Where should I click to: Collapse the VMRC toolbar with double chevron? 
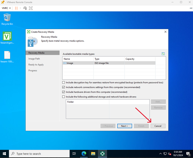[x=191, y=8]
